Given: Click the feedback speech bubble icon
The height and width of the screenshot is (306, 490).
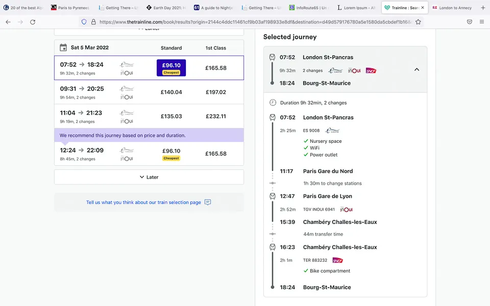Looking at the screenshot, I should [208, 202].
